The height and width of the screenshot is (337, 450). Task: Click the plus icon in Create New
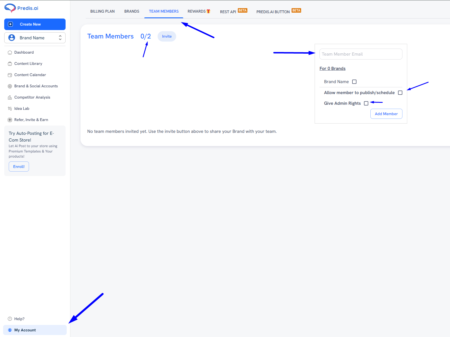tap(10, 24)
